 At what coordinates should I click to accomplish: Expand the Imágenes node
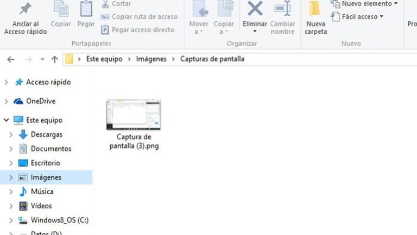point(11,177)
